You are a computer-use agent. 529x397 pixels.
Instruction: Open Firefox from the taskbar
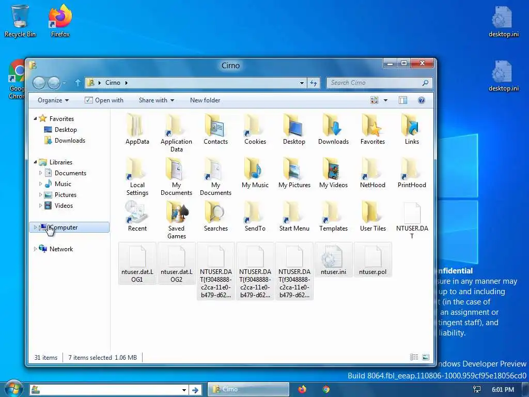(302, 389)
